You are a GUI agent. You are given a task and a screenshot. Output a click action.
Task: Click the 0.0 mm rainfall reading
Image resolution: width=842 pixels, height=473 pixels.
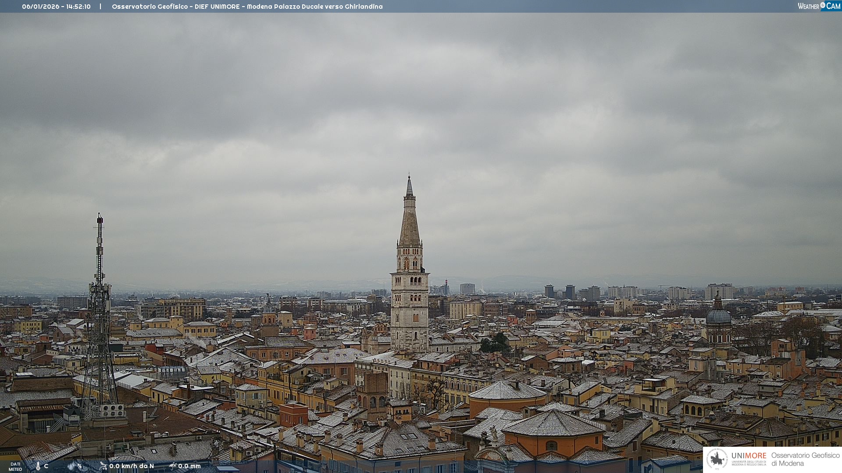pos(189,466)
